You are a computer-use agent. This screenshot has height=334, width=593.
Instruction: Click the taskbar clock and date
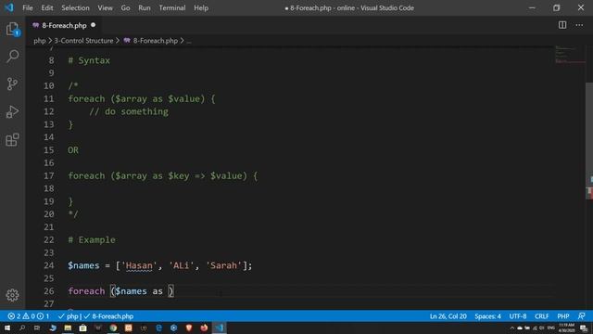click(566, 328)
